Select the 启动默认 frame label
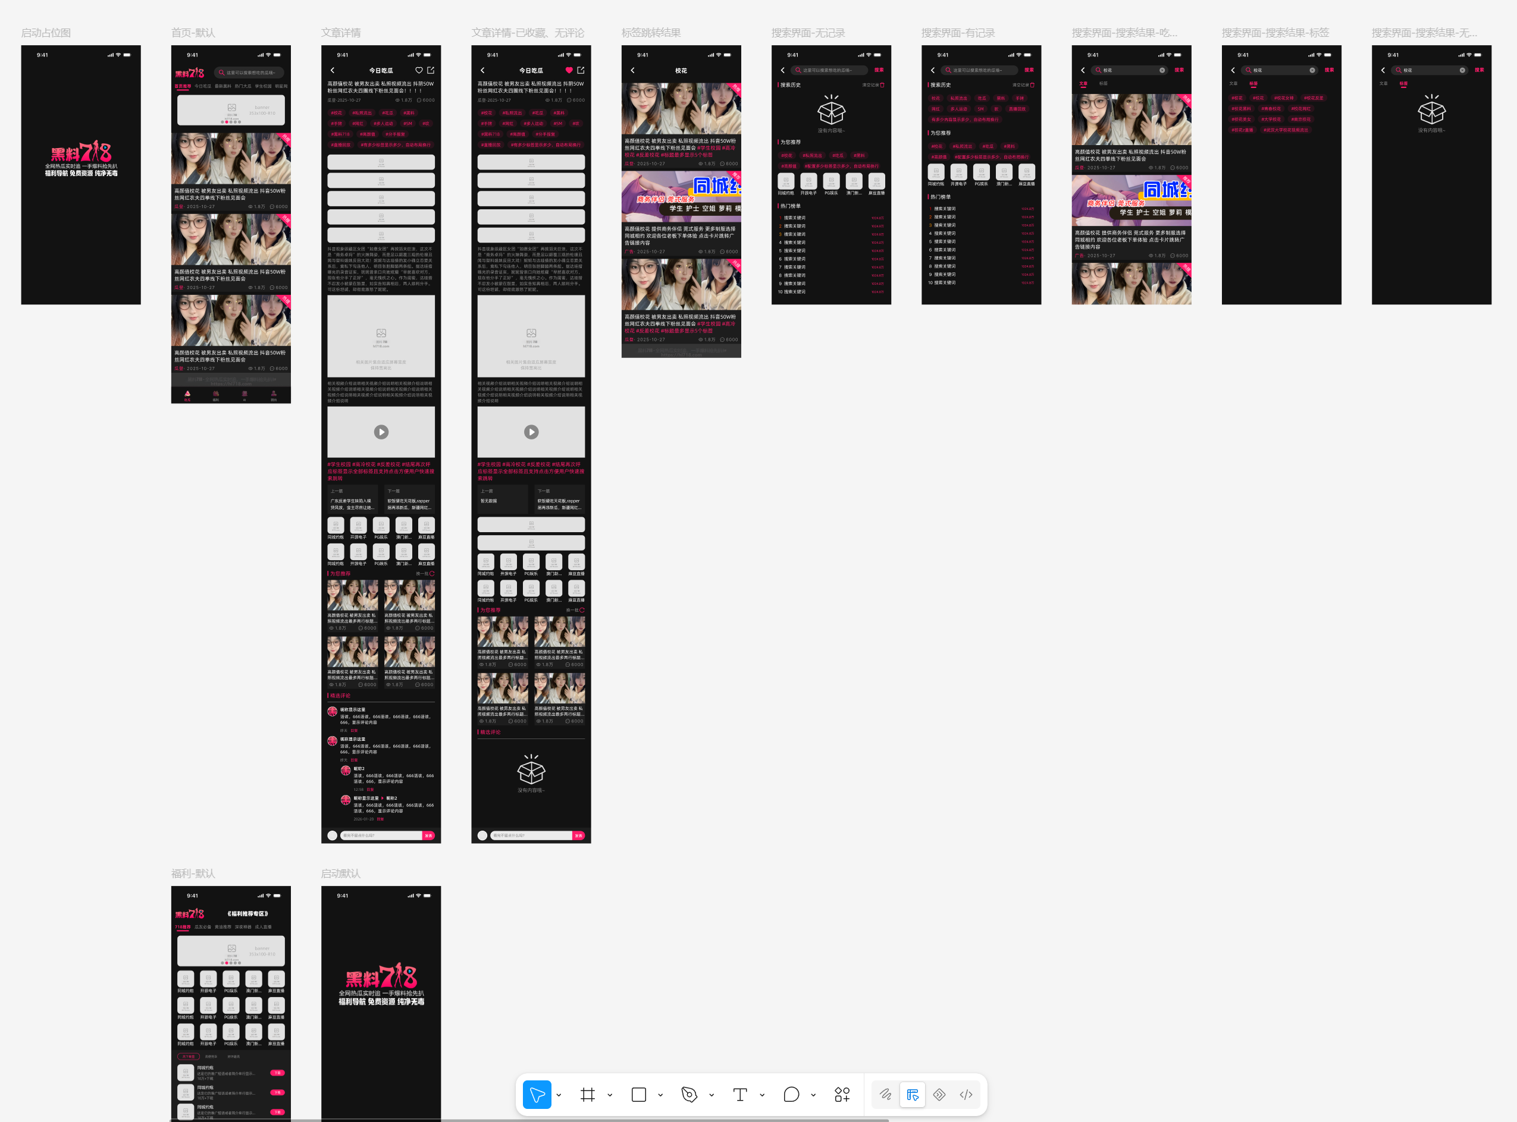This screenshot has height=1122, width=1517. [x=341, y=873]
